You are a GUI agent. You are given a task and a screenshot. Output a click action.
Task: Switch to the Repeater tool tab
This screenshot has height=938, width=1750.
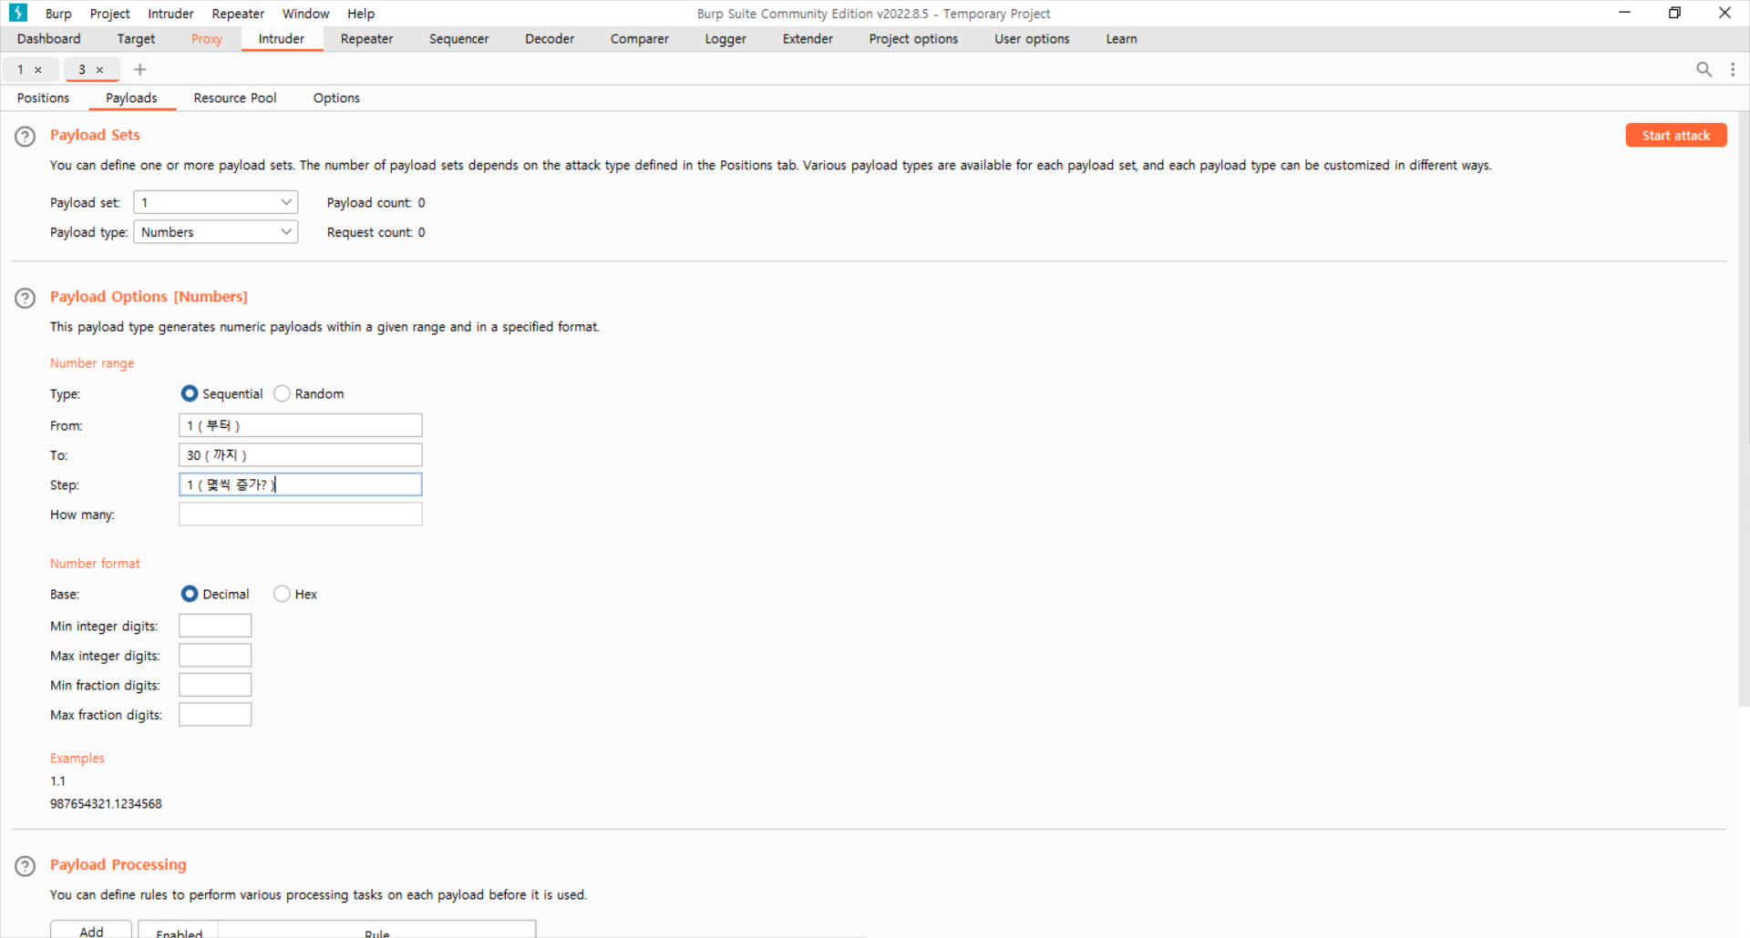click(x=366, y=39)
